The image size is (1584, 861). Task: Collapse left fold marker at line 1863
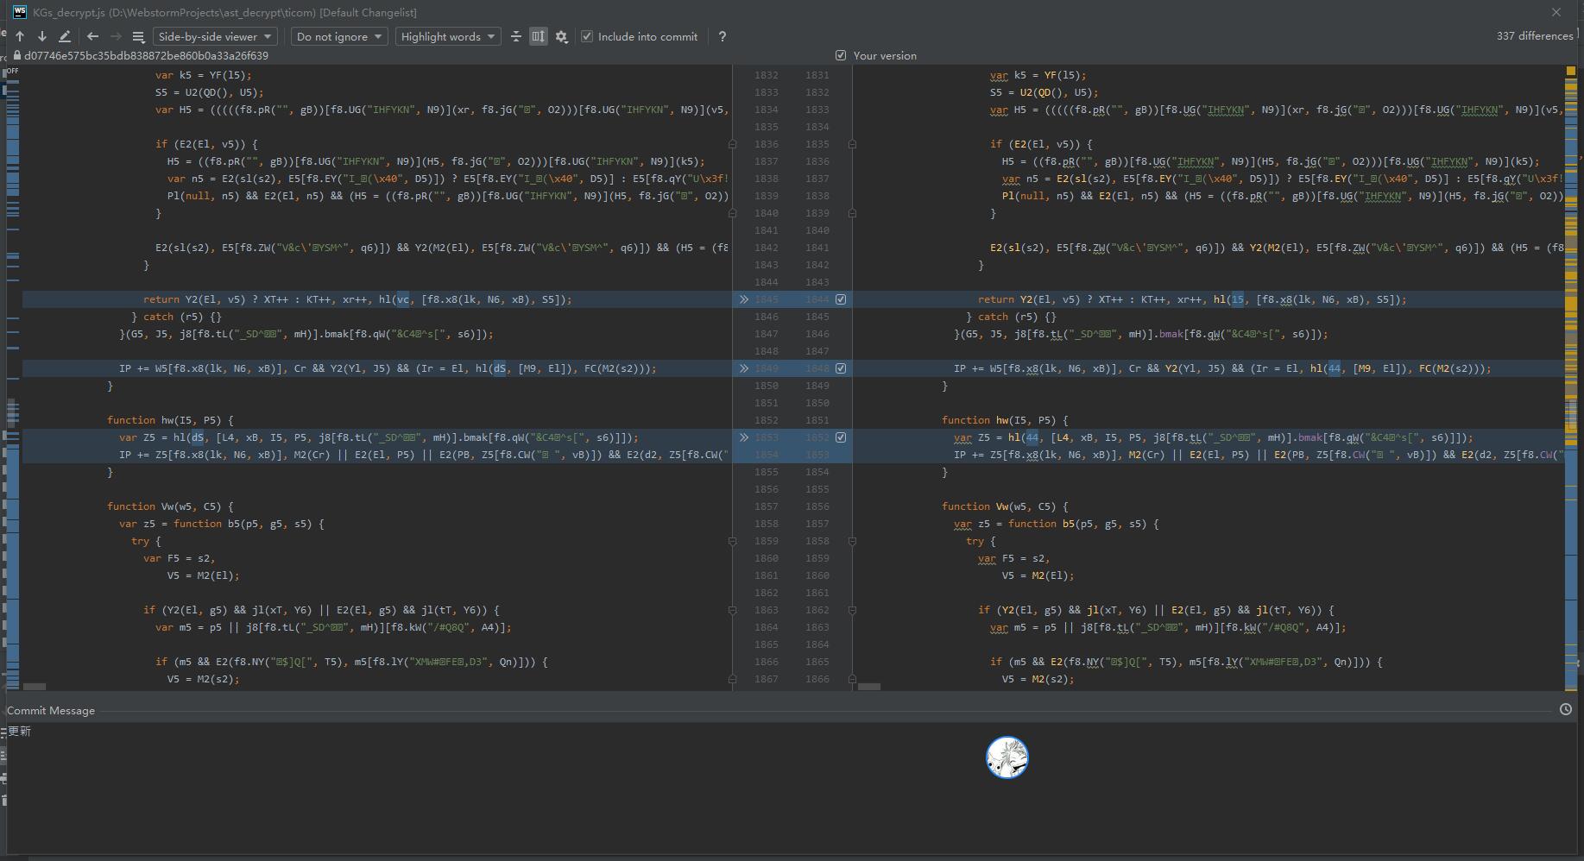733,610
